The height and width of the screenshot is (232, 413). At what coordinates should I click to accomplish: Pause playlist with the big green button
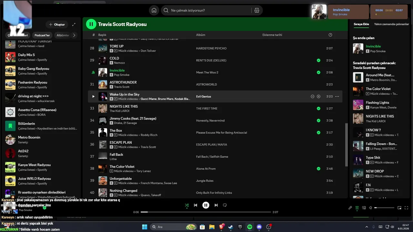(x=91, y=24)
